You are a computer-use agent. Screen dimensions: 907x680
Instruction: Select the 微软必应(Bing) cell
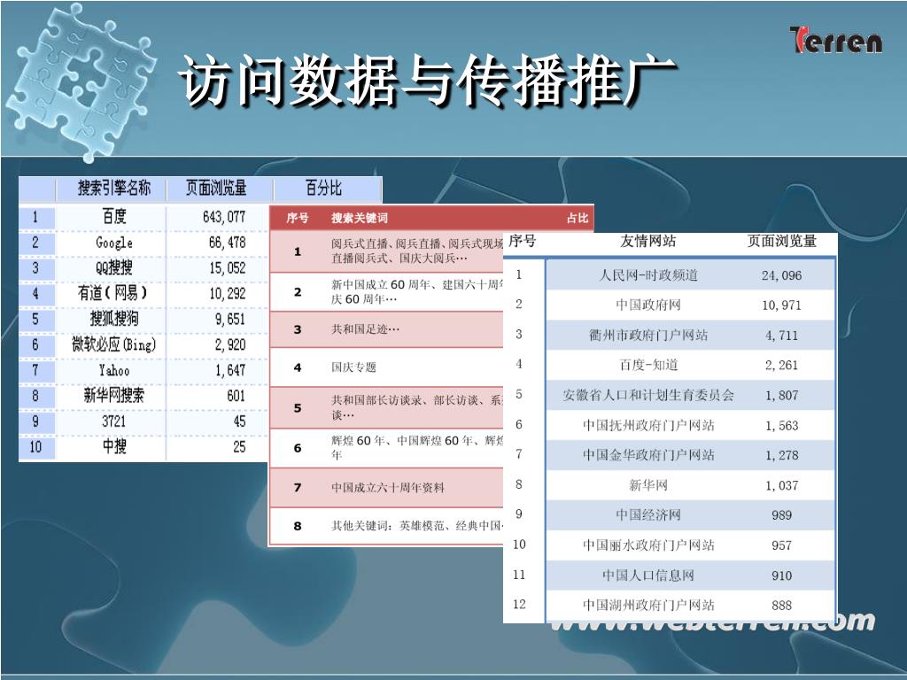coord(114,344)
